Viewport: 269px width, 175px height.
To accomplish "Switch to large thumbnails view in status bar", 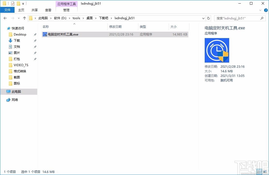I will pos(265,172).
